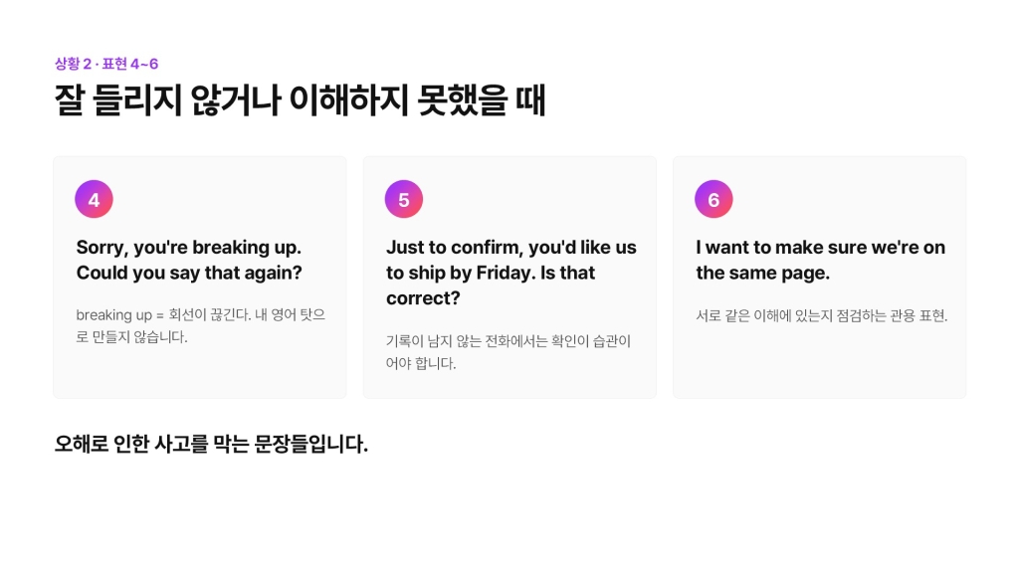Click '로 만들지 않습니다.' line in card 4
Image resolution: width=1019 pixels, height=573 pixels.
[x=132, y=336]
